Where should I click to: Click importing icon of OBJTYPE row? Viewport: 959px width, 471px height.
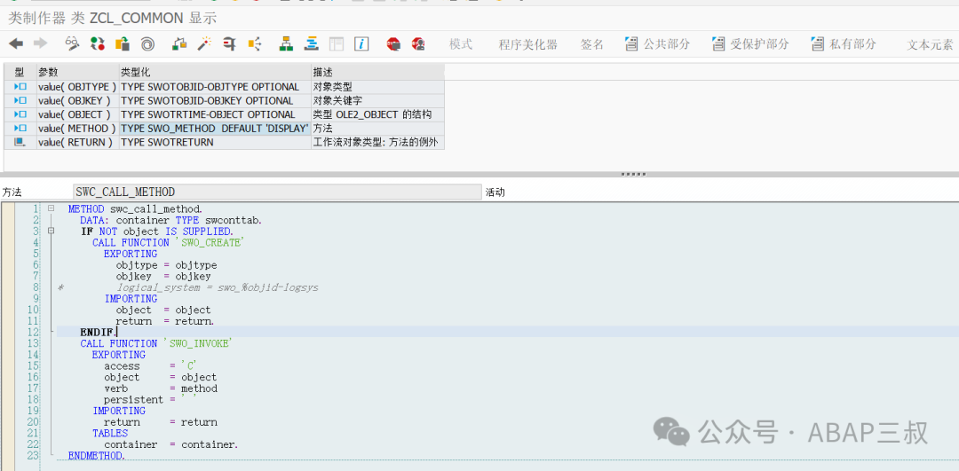[20, 87]
